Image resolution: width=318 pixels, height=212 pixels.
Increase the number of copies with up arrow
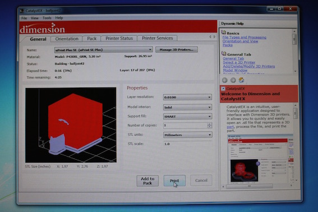210,124
